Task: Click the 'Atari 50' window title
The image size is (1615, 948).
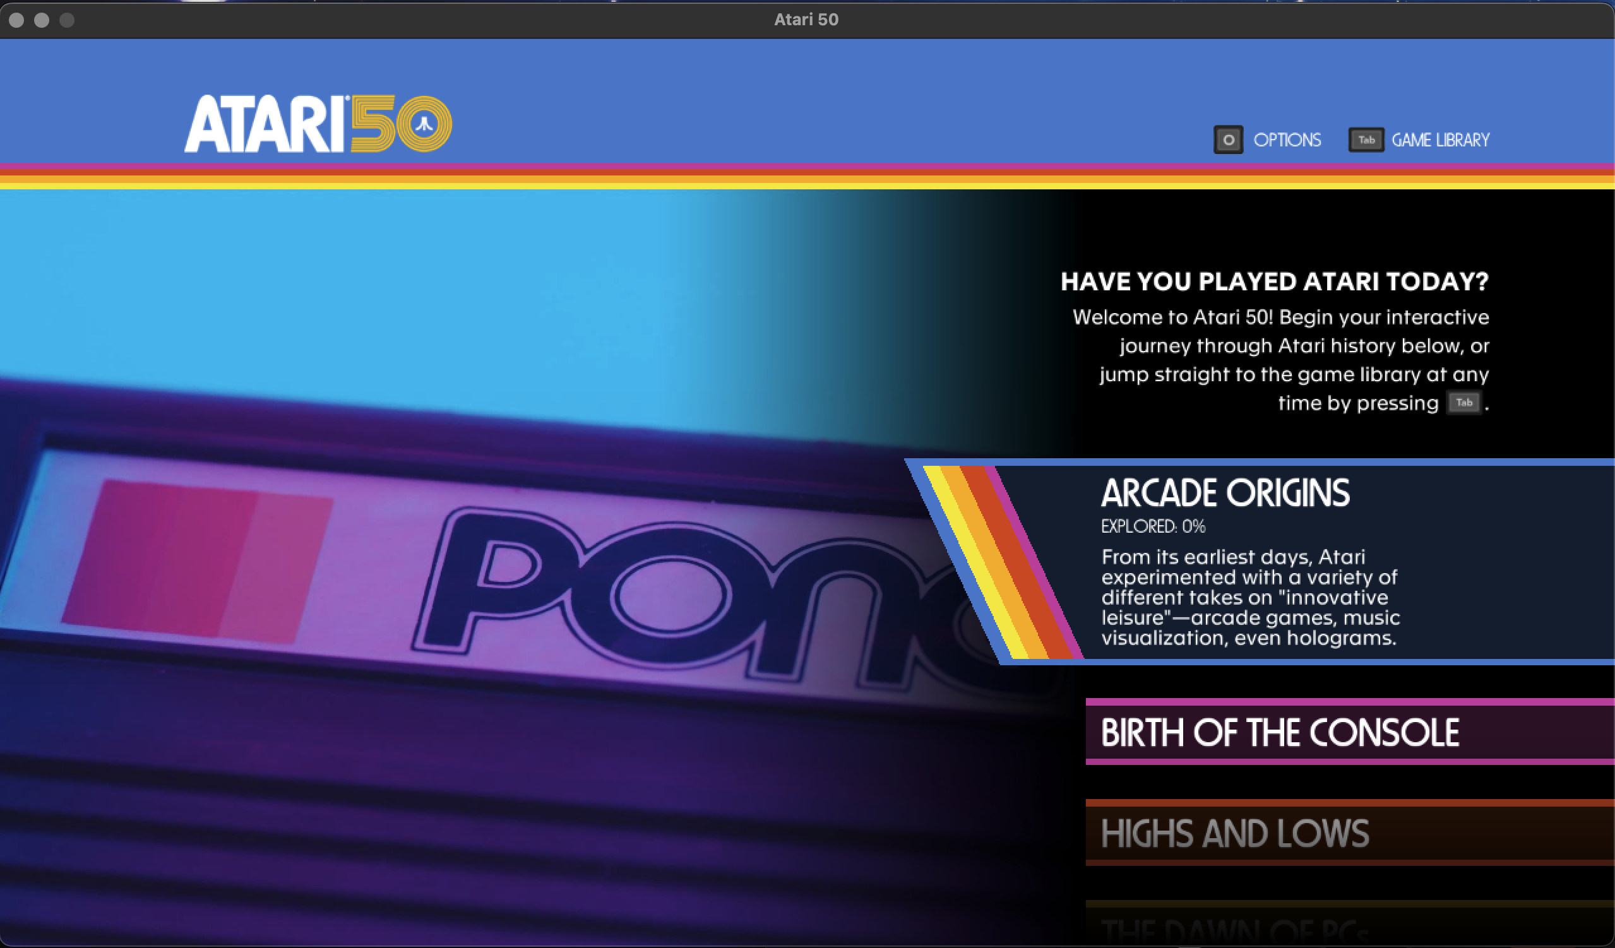Action: pyautogui.click(x=806, y=19)
